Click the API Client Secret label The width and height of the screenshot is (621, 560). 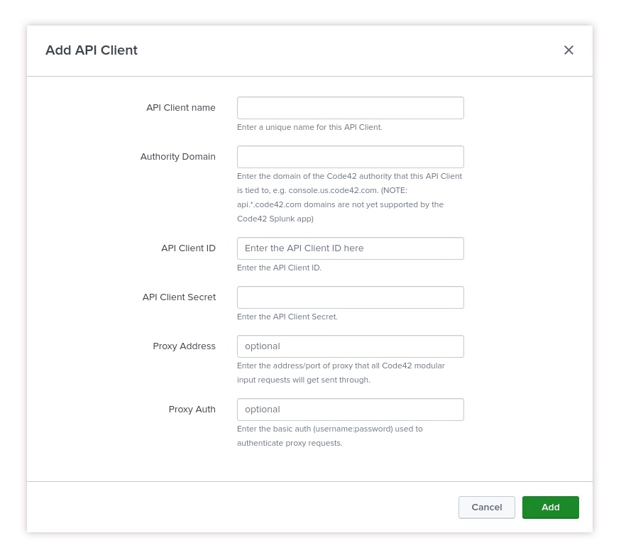pos(179,297)
